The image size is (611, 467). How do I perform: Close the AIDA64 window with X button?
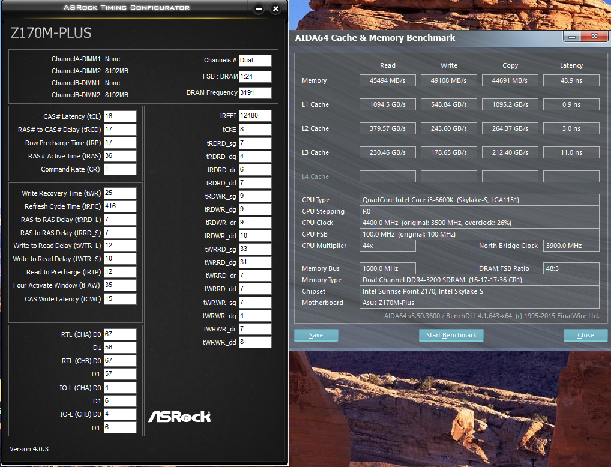(x=594, y=37)
